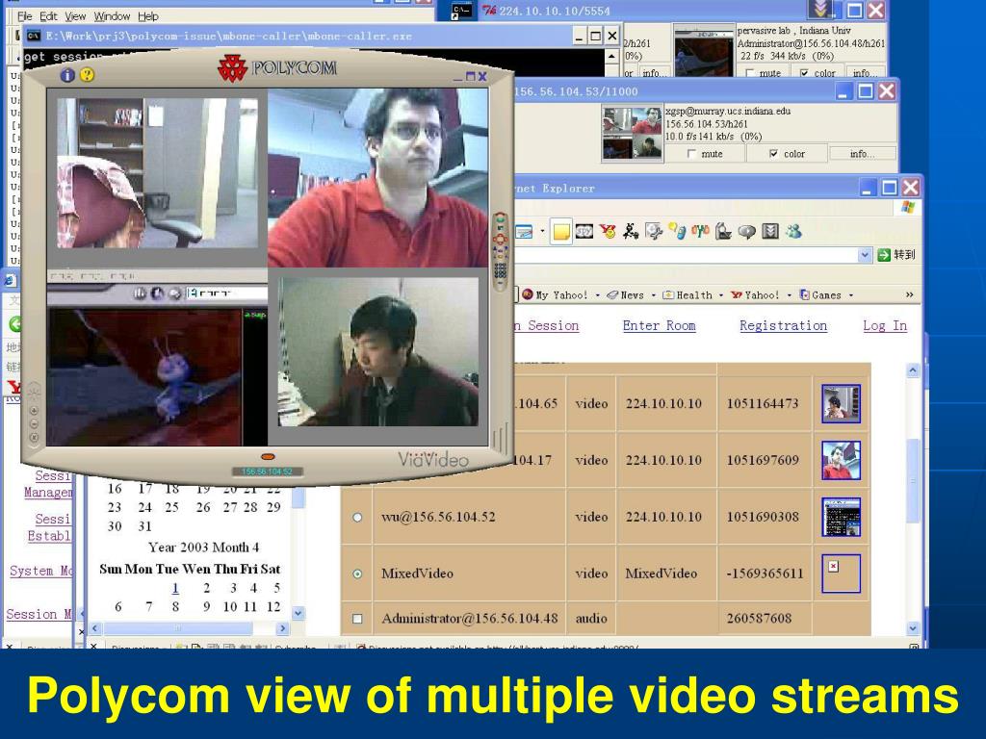
Task: Click the yellow sticky note toolbar icon
Action: pyautogui.click(x=561, y=233)
